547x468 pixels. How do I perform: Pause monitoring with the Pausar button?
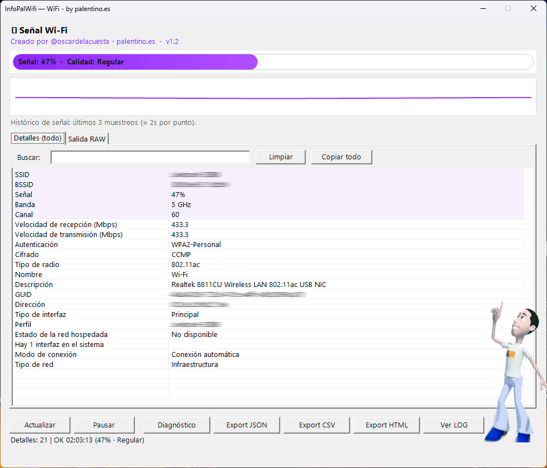pyautogui.click(x=104, y=425)
